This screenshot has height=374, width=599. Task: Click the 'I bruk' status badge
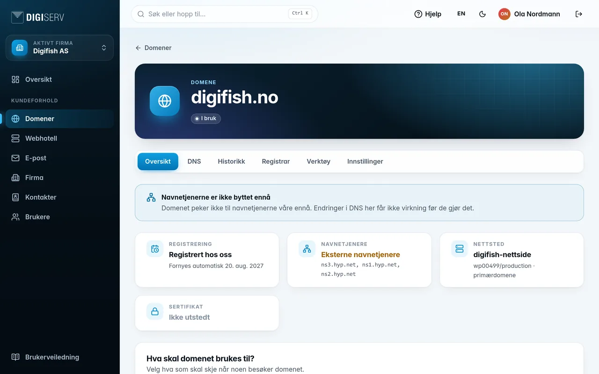pyautogui.click(x=206, y=119)
